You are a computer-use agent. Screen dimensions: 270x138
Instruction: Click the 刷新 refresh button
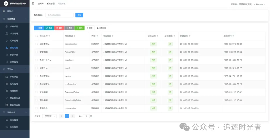(89, 28)
